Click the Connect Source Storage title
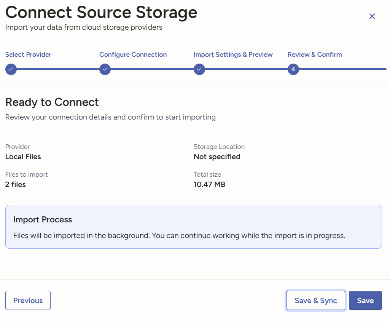 point(101,12)
